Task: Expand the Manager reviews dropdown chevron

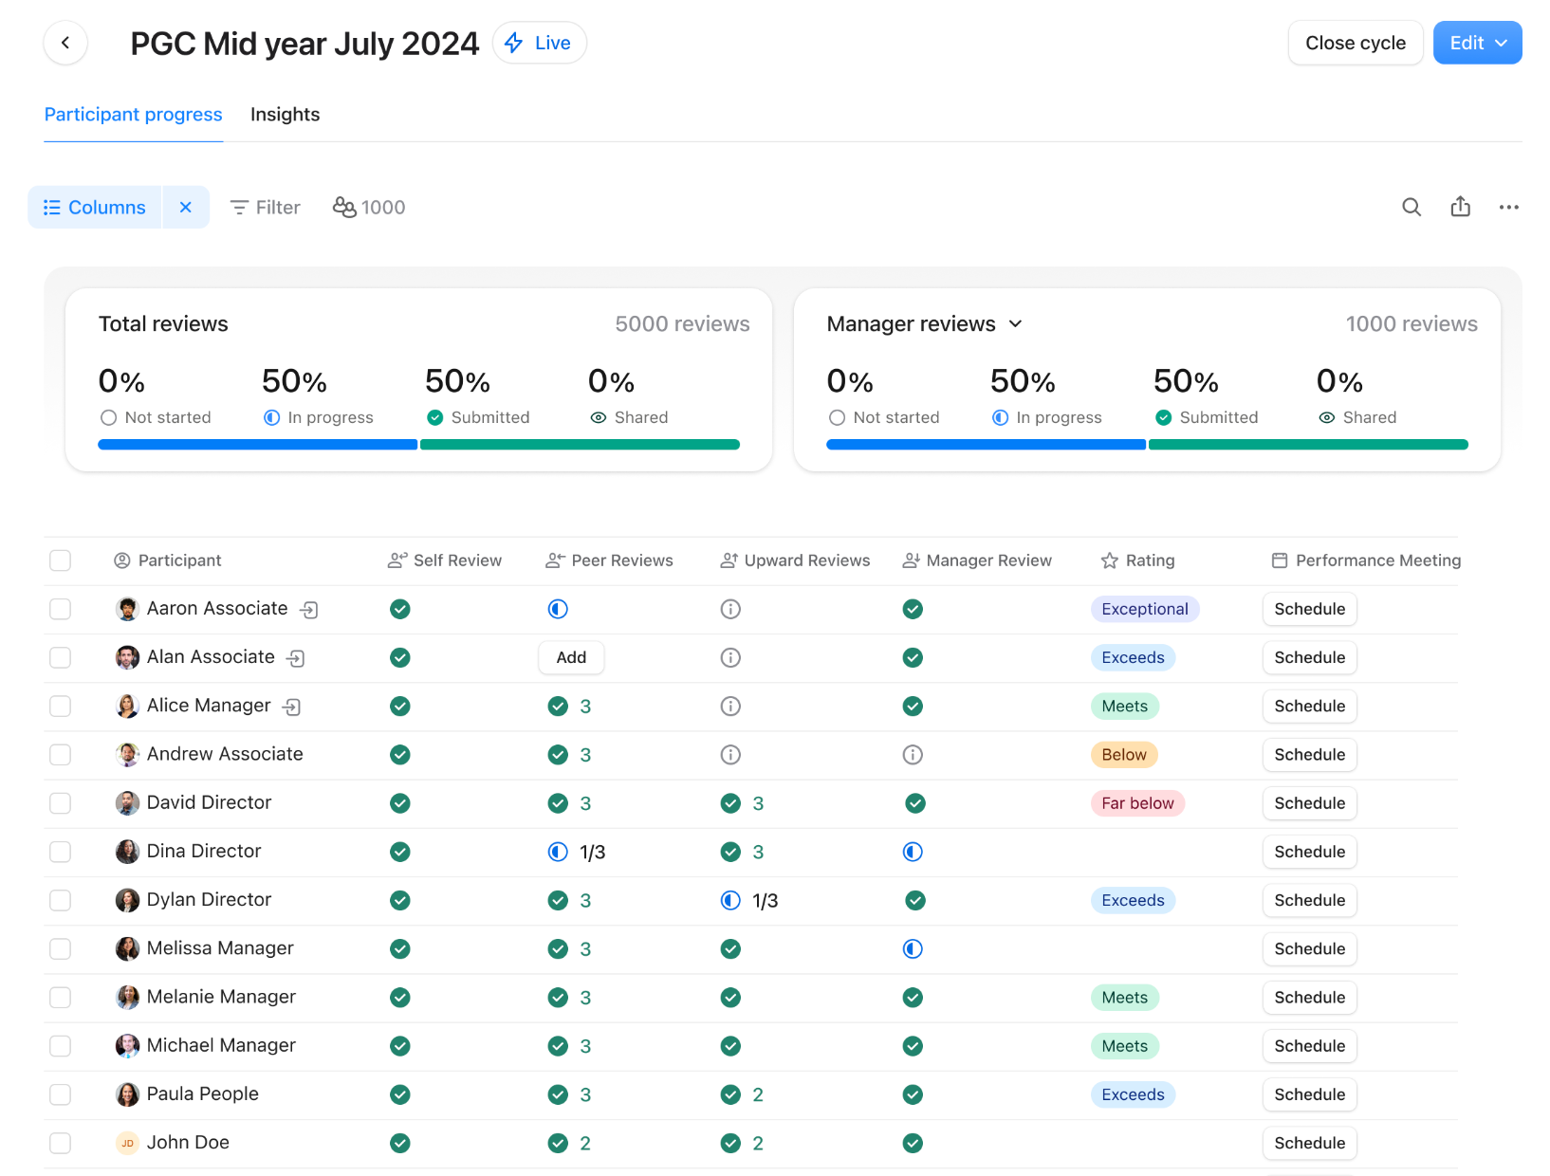Action: click(1015, 324)
